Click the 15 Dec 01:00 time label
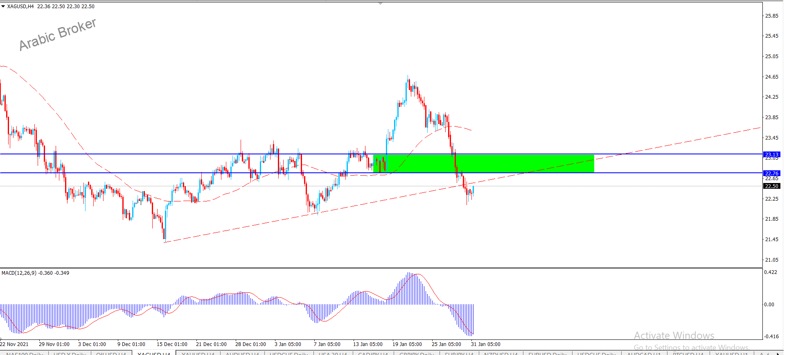789x355 pixels. [x=172, y=344]
